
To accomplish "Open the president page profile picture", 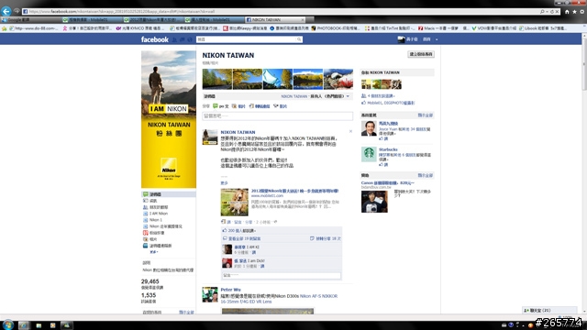I will [369, 128].
